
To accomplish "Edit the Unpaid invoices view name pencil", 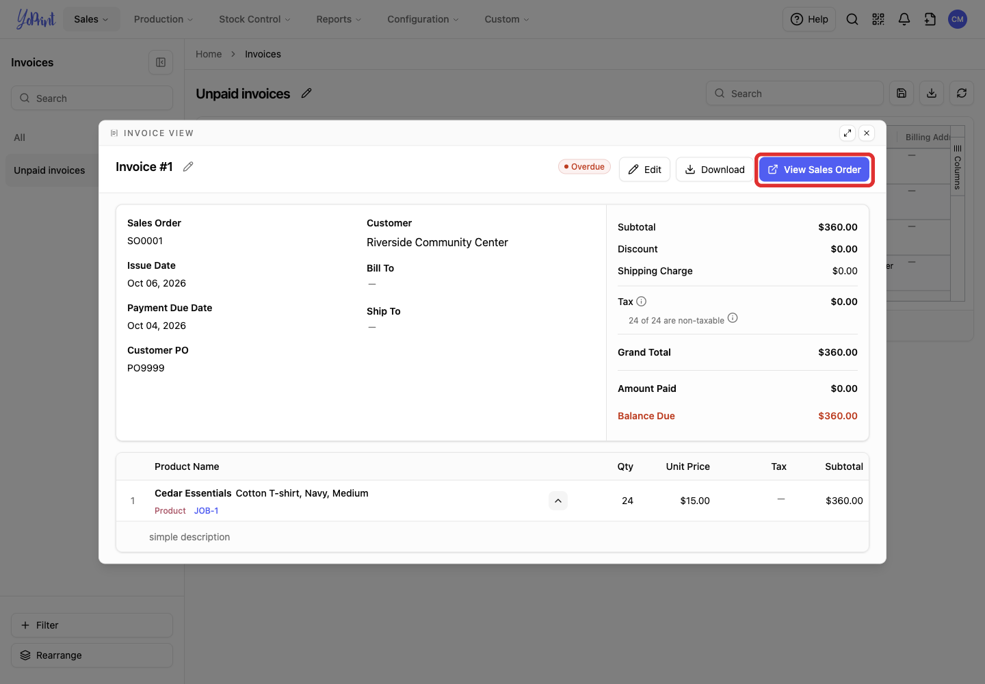I will coord(306,93).
